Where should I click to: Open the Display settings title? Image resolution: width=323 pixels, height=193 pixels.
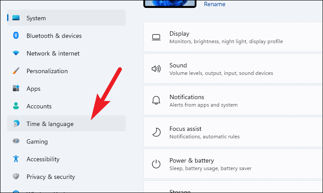tap(179, 33)
